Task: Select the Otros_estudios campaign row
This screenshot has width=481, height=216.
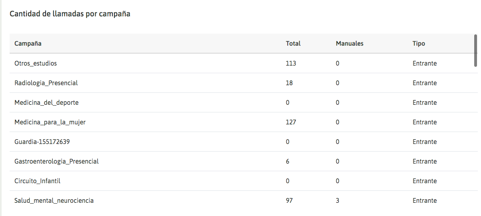Action: click(36, 63)
